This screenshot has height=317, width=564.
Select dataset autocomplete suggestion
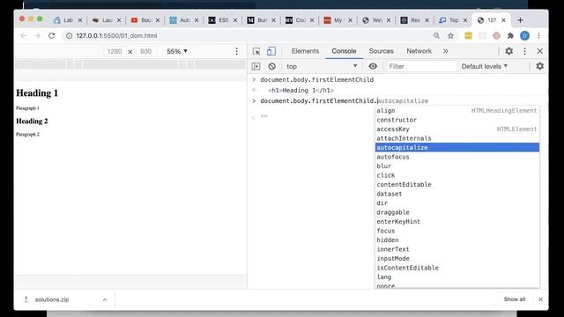click(x=457, y=194)
